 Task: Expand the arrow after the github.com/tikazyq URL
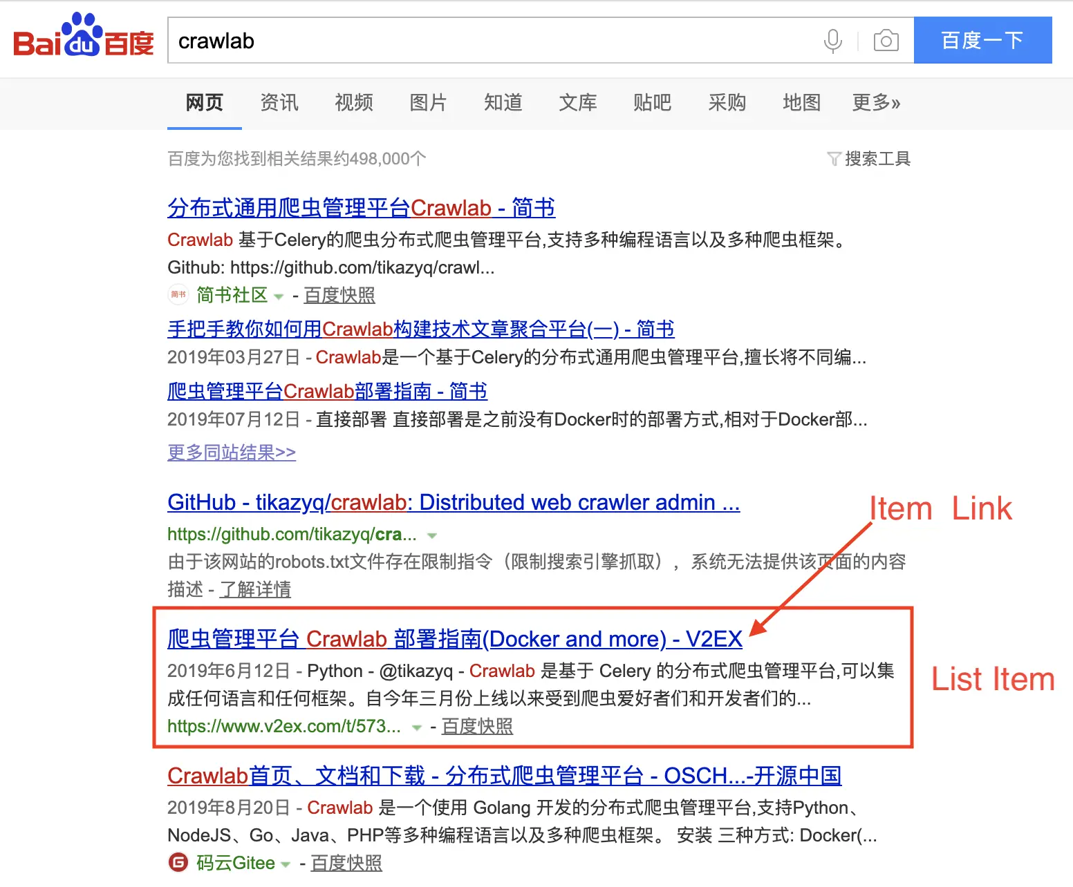pyautogui.click(x=432, y=535)
